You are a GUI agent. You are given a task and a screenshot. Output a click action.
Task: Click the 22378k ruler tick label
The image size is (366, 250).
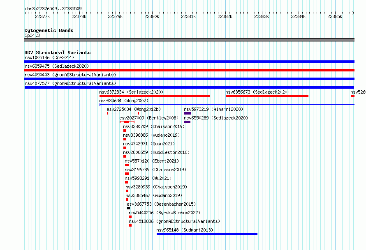[x=79, y=16]
